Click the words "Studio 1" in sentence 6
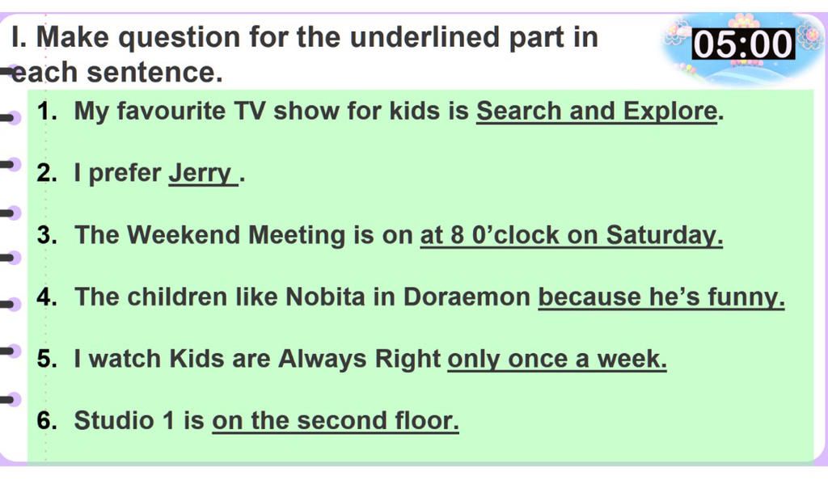The width and height of the screenshot is (828, 501). 124,421
